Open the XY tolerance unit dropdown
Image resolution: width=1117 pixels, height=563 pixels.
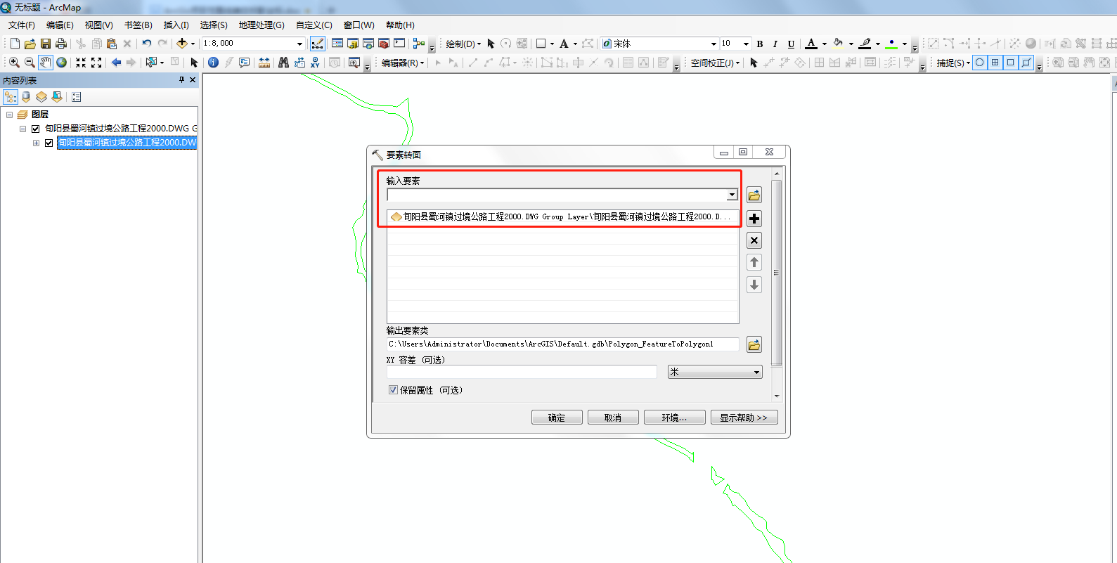(756, 372)
